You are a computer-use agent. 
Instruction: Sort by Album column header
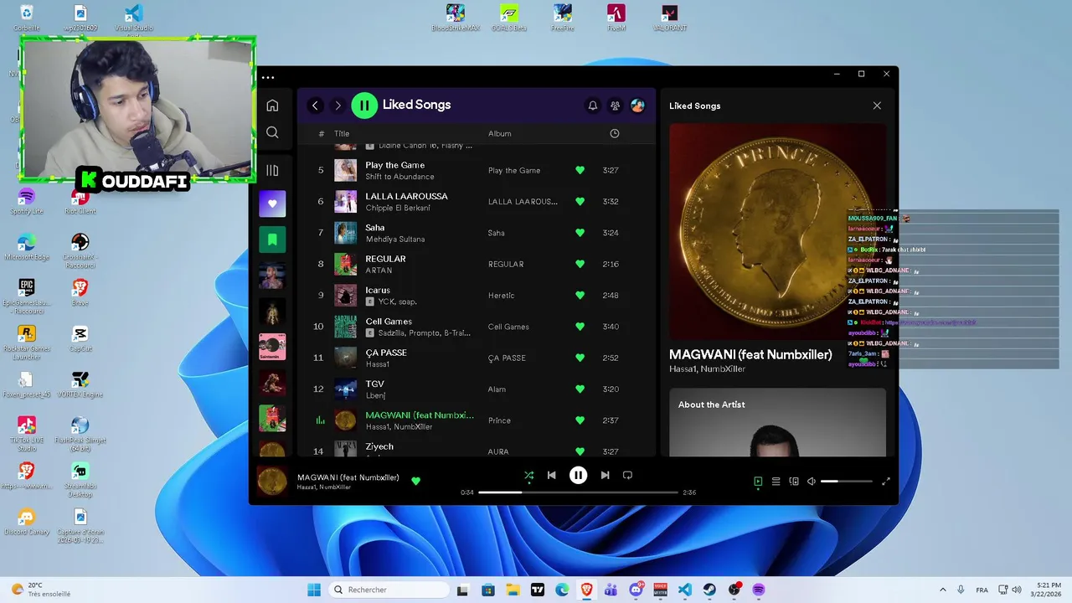[500, 134]
